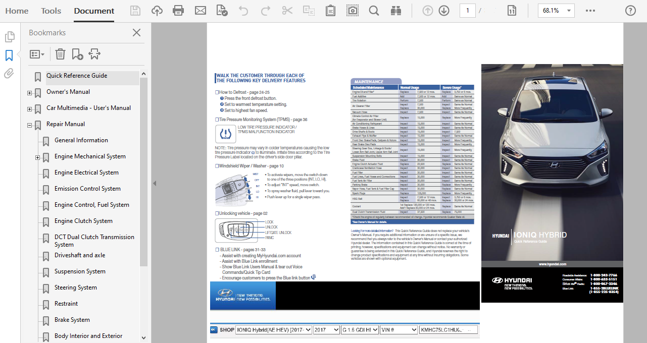Upload the file with the cloud icon
Image resolution: width=647 pixels, height=343 pixels.
(157, 10)
